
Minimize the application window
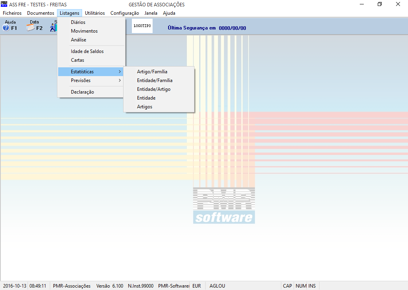(x=362, y=4)
